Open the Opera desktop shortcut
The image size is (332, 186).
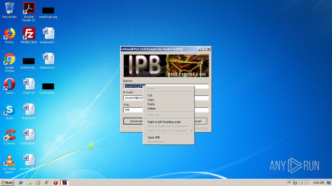click(x=9, y=86)
